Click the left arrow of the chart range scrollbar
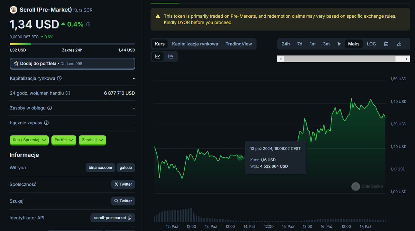415x231 pixels. (x=280, y=59)
